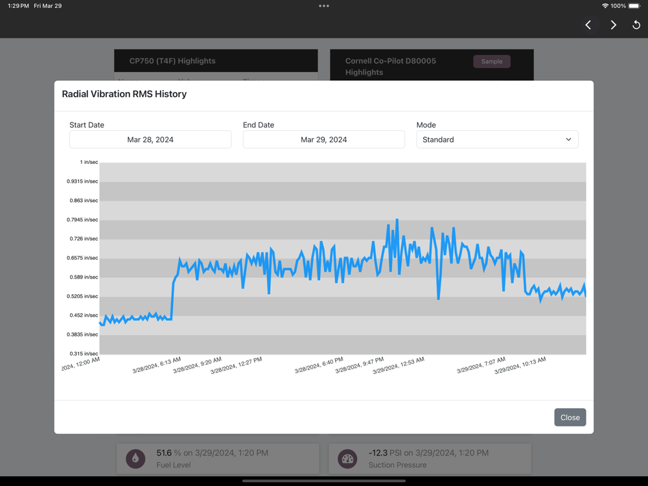Click the 0.863 in/sec y-axis label
This screenshot has height=486, width=648.
(84, 200)
